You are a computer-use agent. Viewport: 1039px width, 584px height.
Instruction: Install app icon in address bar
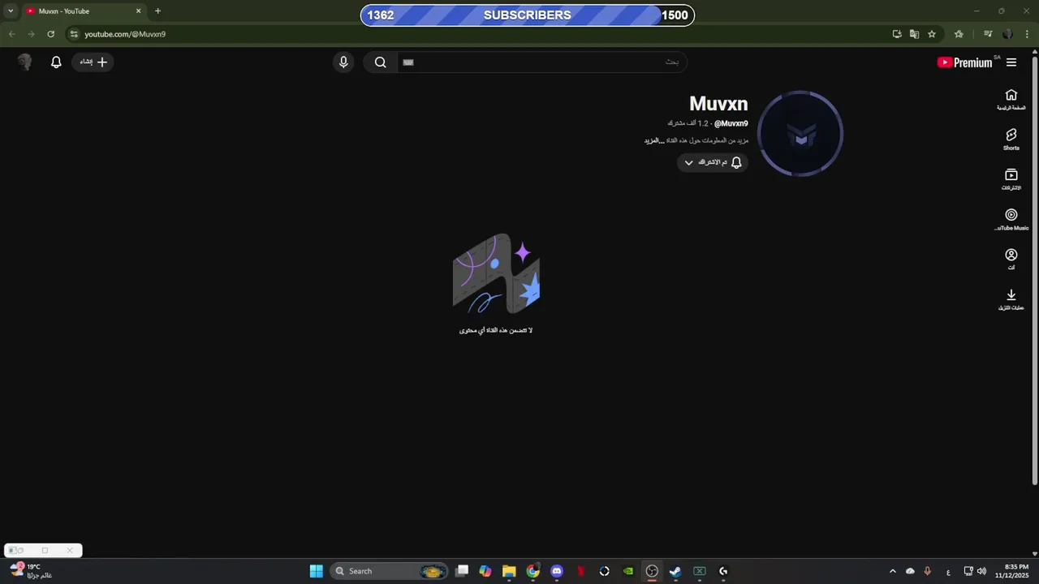[x=897, y=34]
